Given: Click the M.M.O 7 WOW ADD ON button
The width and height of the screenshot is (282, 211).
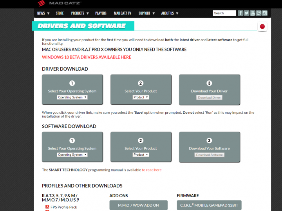Looking at the screenshot, I should tap(138, 205).
